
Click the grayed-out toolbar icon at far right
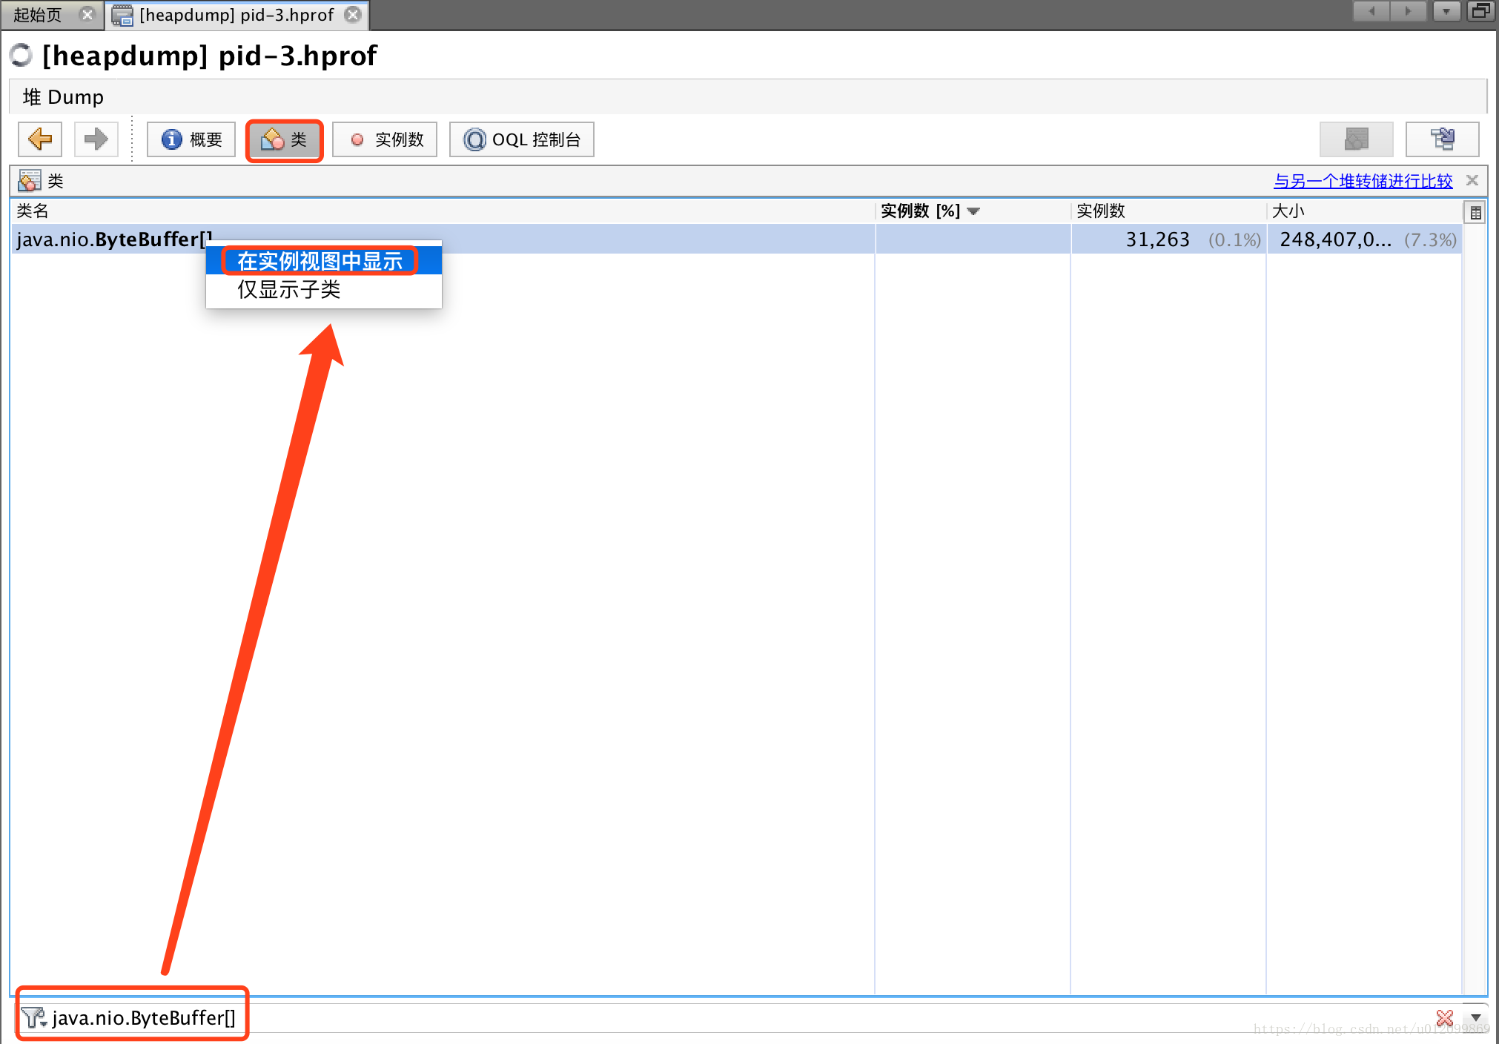point(1356,139)
